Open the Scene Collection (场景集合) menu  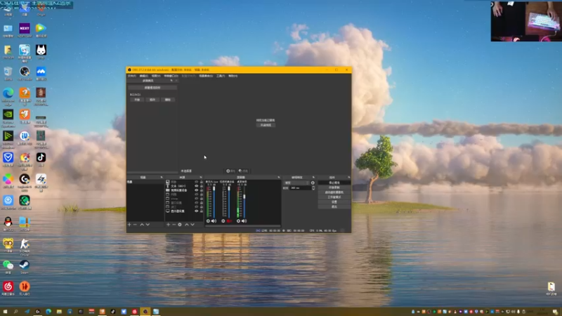click(x=206, y=76)
